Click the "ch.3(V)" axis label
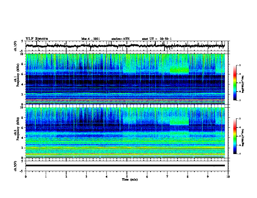The image size is (257, 198). point(16,166)
